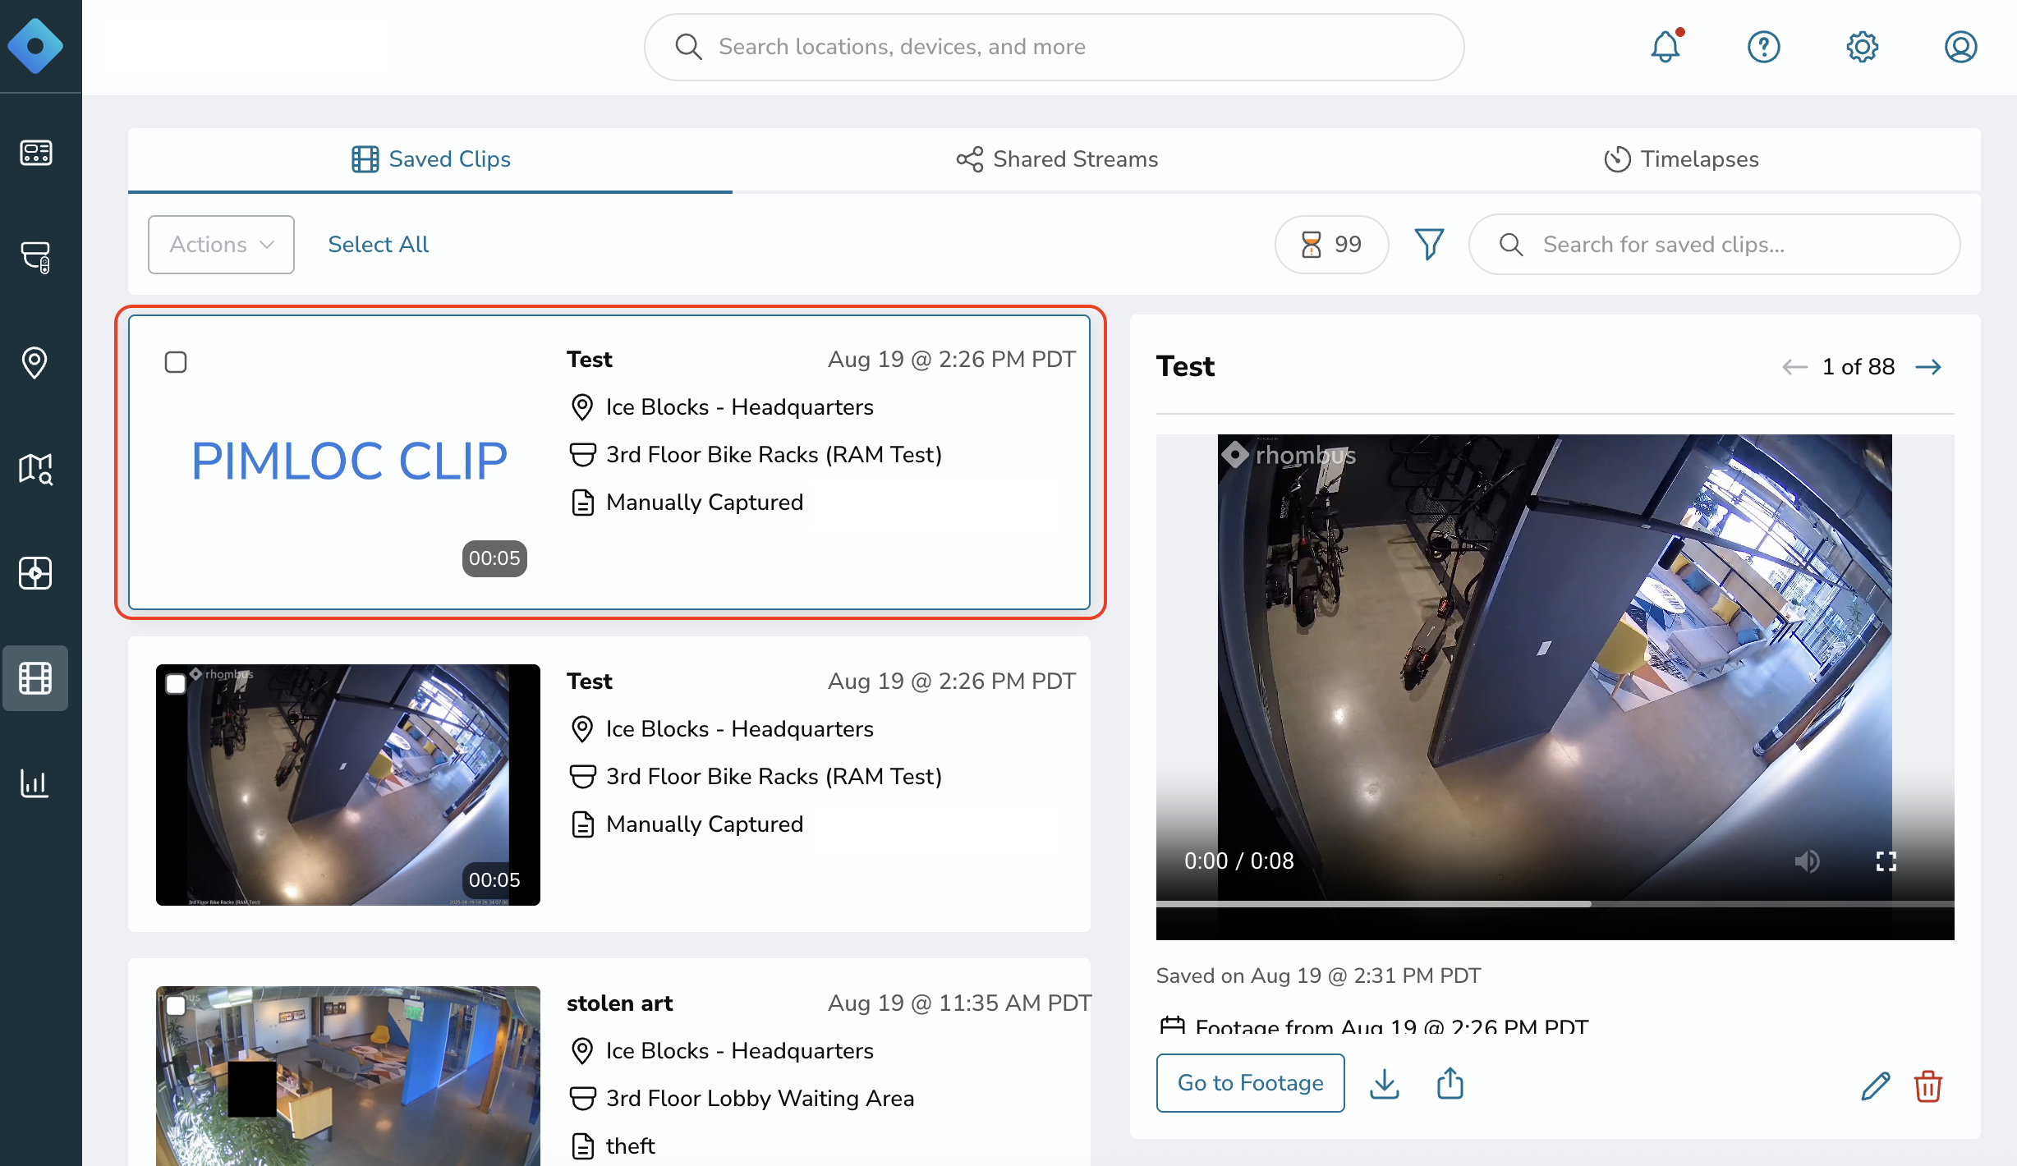Edit clip with pencil icon
Viewport: 2017px width, 1166px height.
coord(1875,1086)
